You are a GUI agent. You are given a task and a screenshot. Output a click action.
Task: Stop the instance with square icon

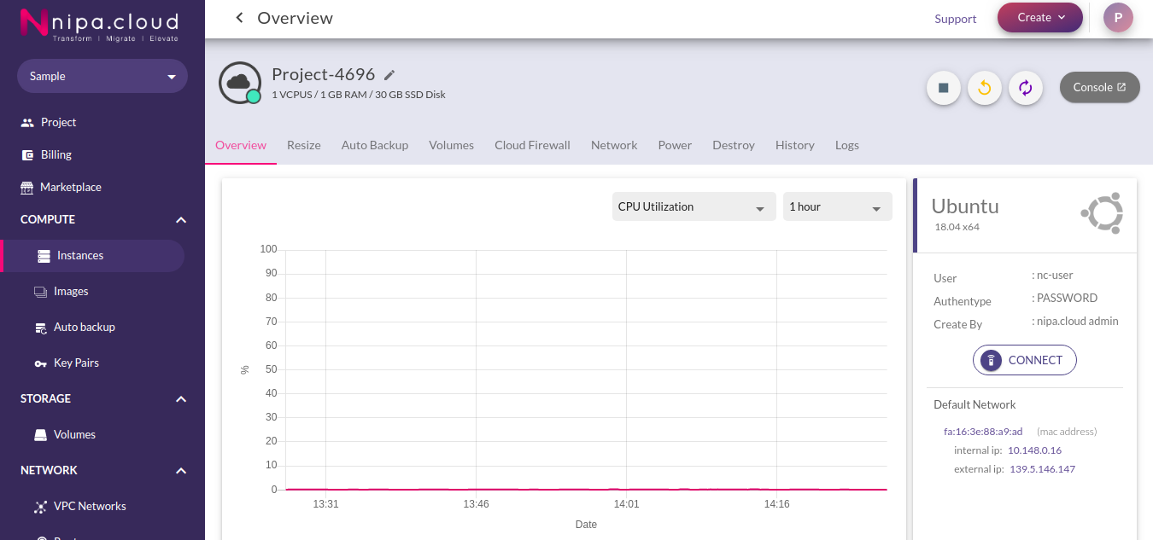(944, 88)
